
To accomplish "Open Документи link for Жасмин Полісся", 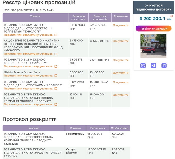I will (121, 82).
